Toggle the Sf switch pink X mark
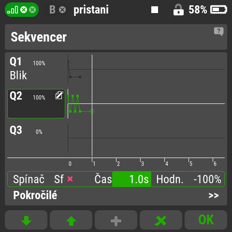Viewport: 232px width, 232px height. click(70, 179)
